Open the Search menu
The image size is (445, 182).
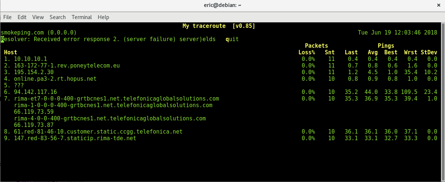pyautogui.click(x=58, y=17)
